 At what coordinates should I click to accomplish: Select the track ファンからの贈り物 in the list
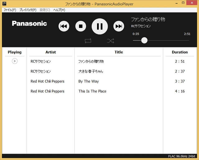[x=91, y=61]
